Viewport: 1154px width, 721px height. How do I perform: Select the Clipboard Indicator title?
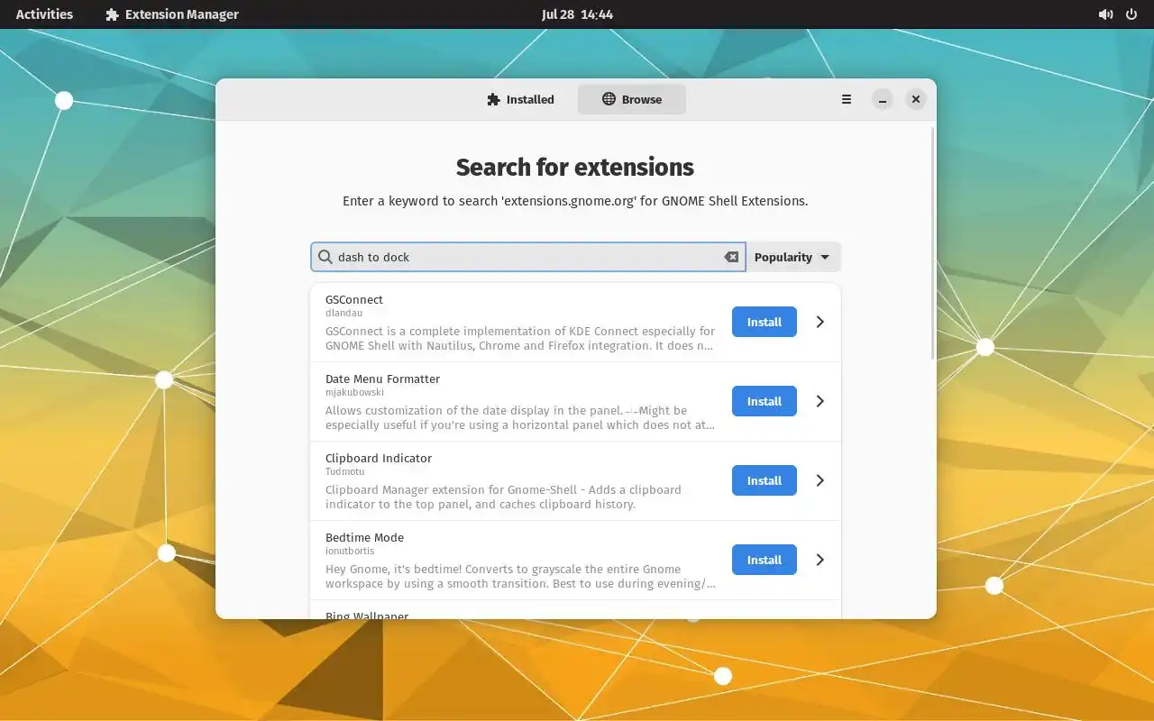(379, 458)
